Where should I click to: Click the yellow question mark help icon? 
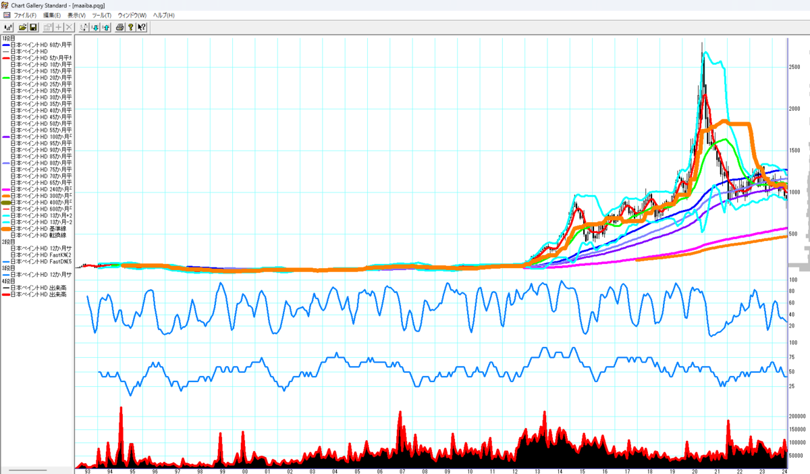pos(130,27)
